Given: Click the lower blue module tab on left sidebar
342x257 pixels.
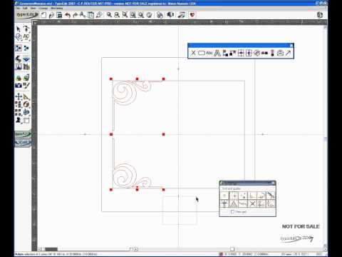Looking at the screenshot, I should pyautogui.click(x=23, y=143).
